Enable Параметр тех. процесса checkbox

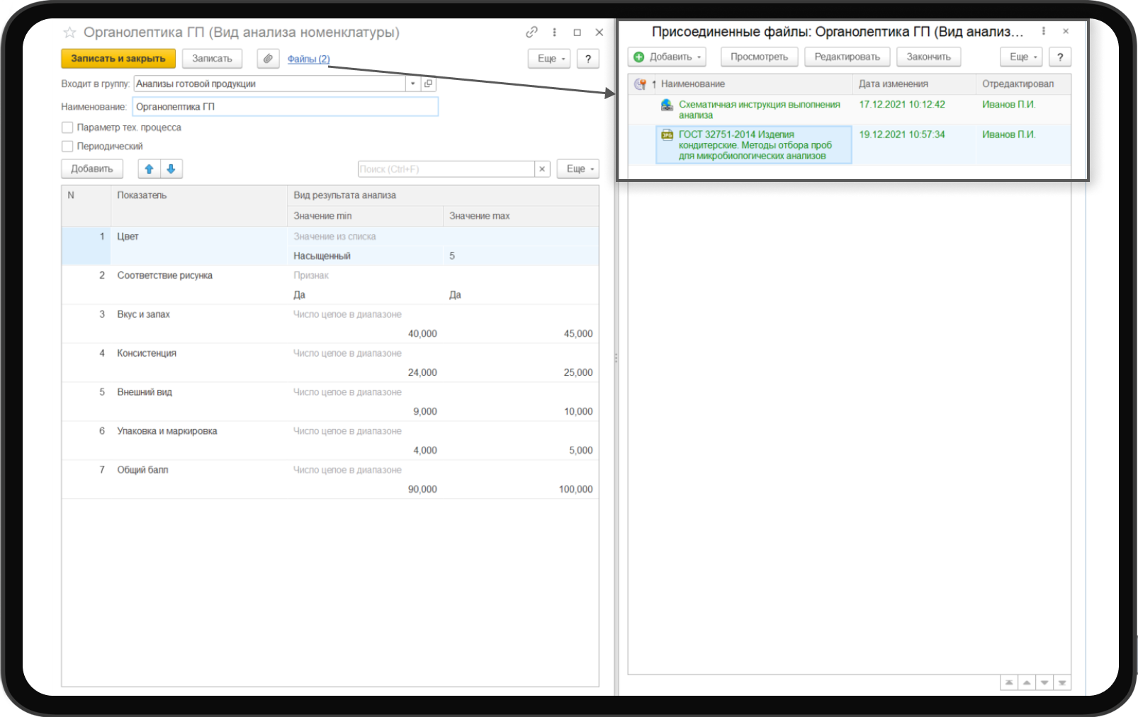click(x=67, y=127)
